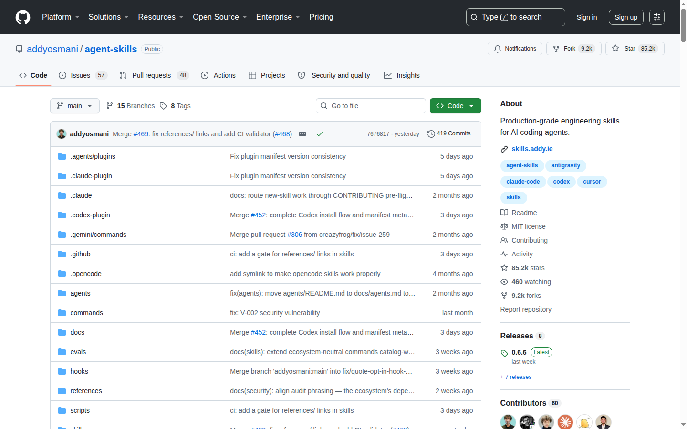Click the Sign up button
This screenshot has height=429, width=687.
[626, 17]
